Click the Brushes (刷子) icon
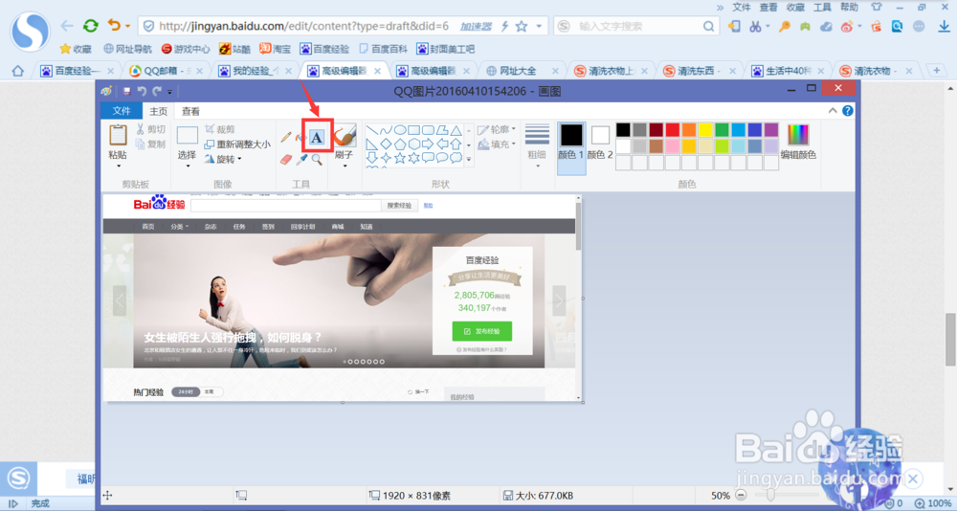957x511 pixels. pos(345,136)
